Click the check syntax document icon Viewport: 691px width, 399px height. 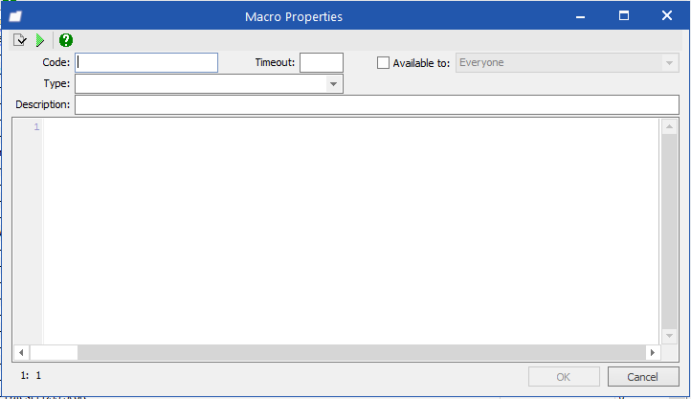20,40
